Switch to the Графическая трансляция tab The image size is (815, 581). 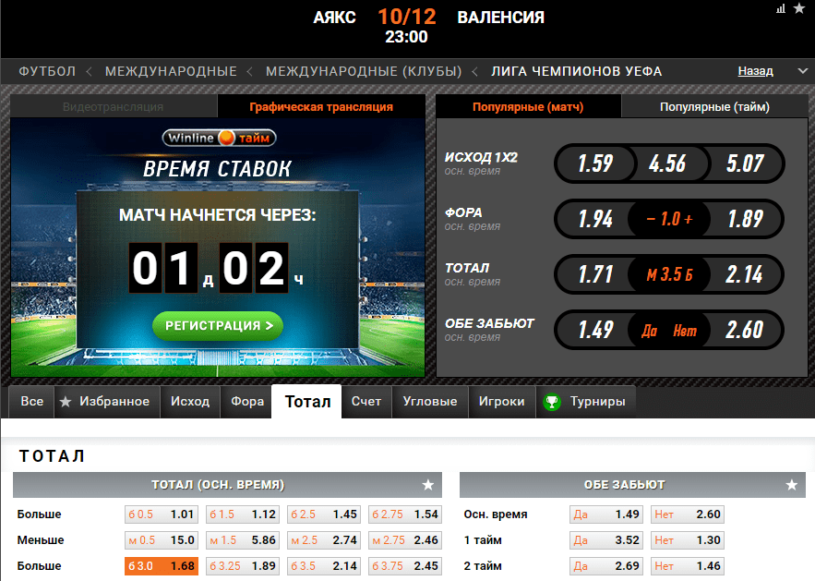coord(321,106)
